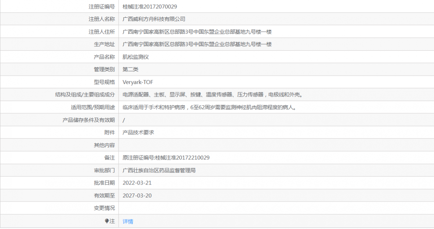
Task: Click the 变更情况 label
Action: click(x=104, y=208)
